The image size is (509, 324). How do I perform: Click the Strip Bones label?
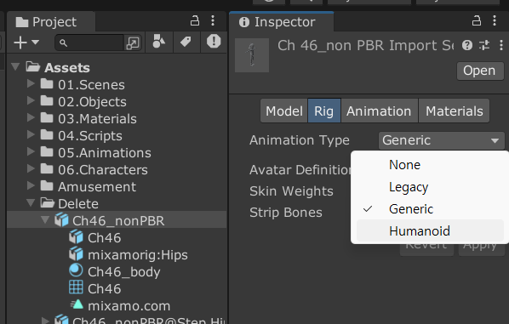pyautogui.click(x=286, y=213)
